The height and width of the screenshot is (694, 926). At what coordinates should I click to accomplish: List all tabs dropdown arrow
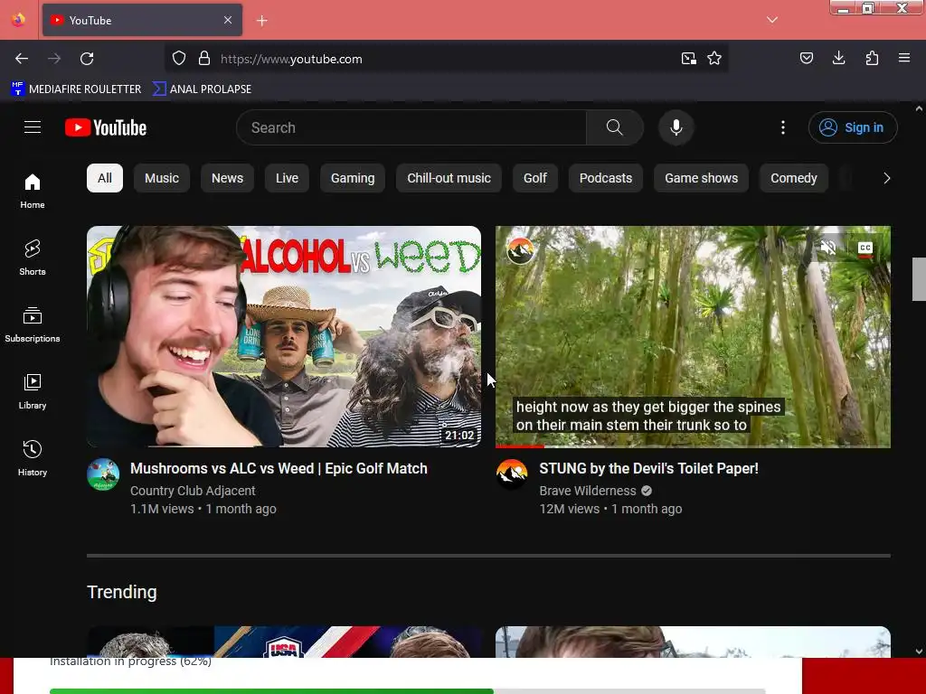(772, 20)
